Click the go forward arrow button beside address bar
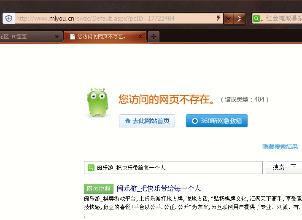Image resolution: width=302 pixels, height=220 pixels. point(240,19)
